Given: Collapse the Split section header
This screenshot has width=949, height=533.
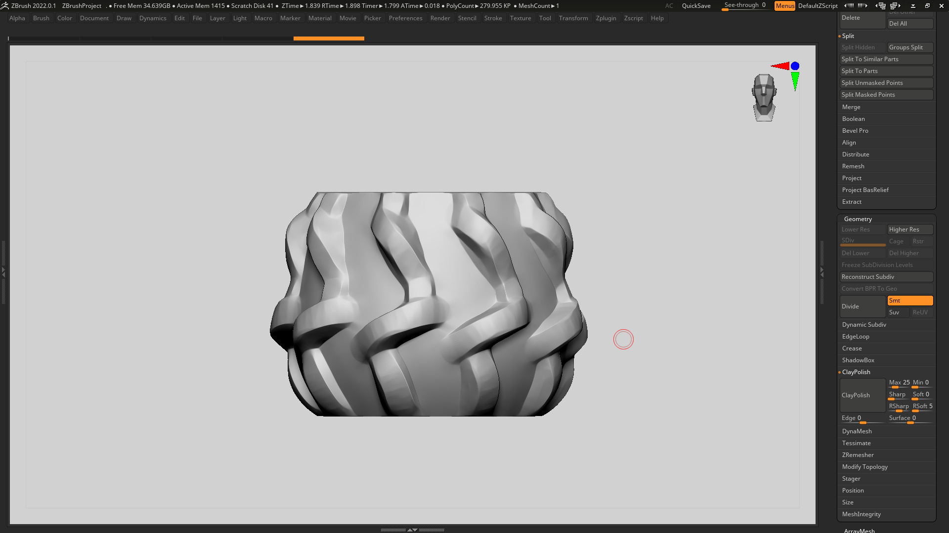Looking at the screenshot, I should [848, 36].
